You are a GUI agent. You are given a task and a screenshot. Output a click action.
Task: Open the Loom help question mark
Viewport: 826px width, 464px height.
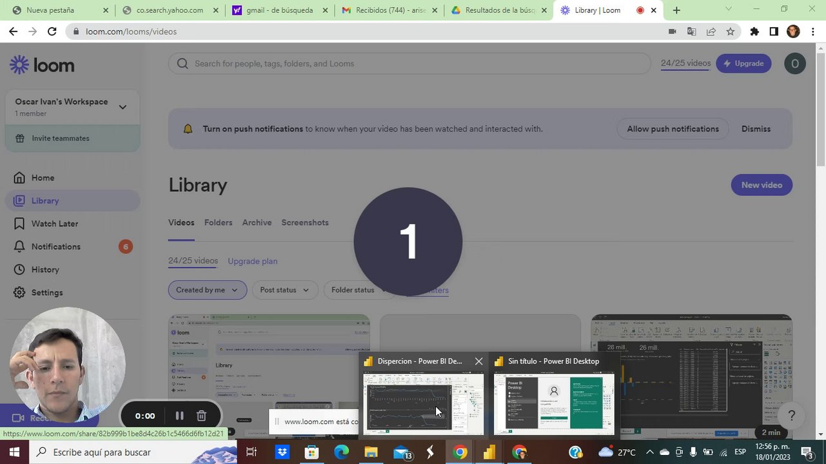[792, 416]
